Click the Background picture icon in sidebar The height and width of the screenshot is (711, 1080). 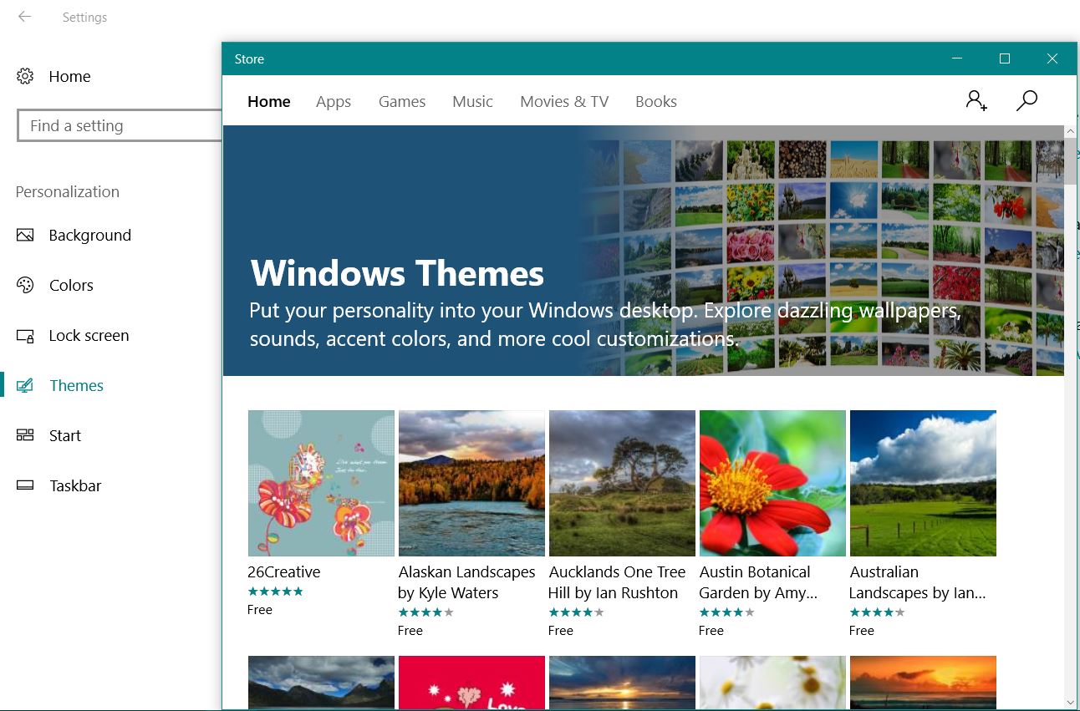(x=25, y=235)
